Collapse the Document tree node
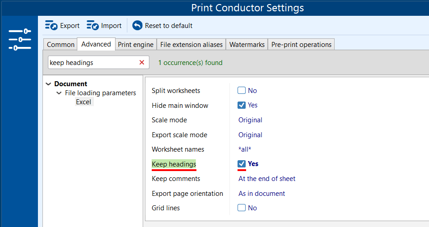429x227 pixels. [x=49, y=84]
